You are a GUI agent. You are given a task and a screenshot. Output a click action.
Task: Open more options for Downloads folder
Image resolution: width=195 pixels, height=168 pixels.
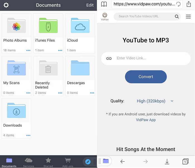28,135
